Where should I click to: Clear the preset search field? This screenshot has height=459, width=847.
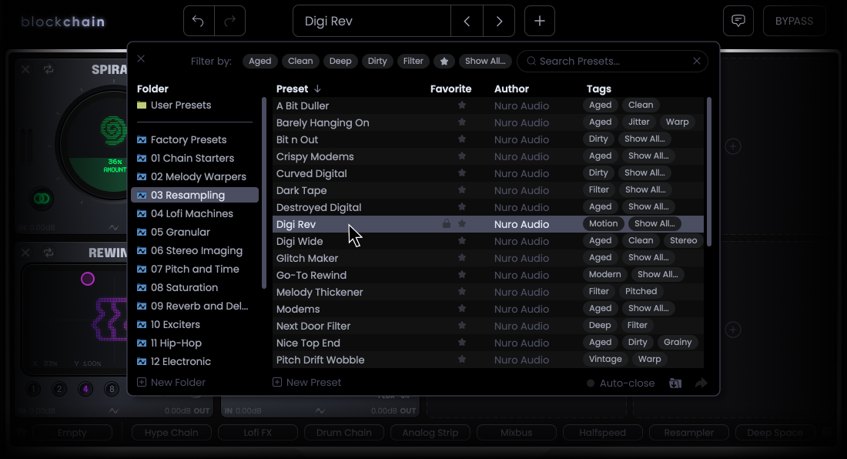tap(697, 61)
